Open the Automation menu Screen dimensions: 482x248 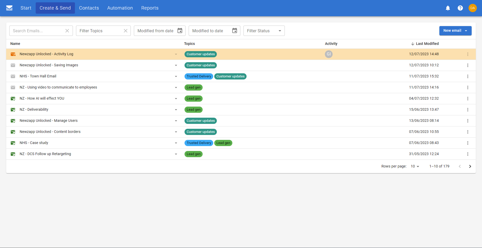120,8
